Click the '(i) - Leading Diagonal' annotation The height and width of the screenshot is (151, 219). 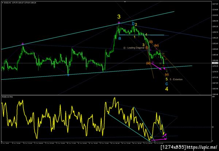pos(134,48)
